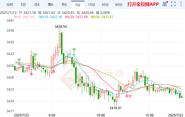The height and width of the screenshot is (117, 185).
Task: Switch to the 15分 interval tab
Action: [x=91, y=5]
